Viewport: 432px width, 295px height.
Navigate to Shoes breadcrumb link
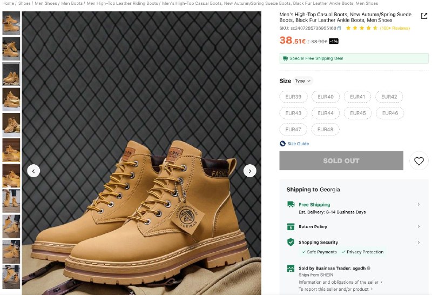(x=24, y=3)
